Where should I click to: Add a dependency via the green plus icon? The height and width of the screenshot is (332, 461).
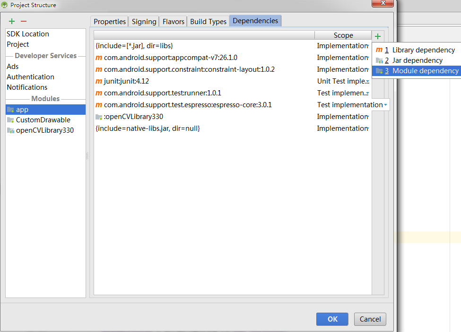click(377, 36)
